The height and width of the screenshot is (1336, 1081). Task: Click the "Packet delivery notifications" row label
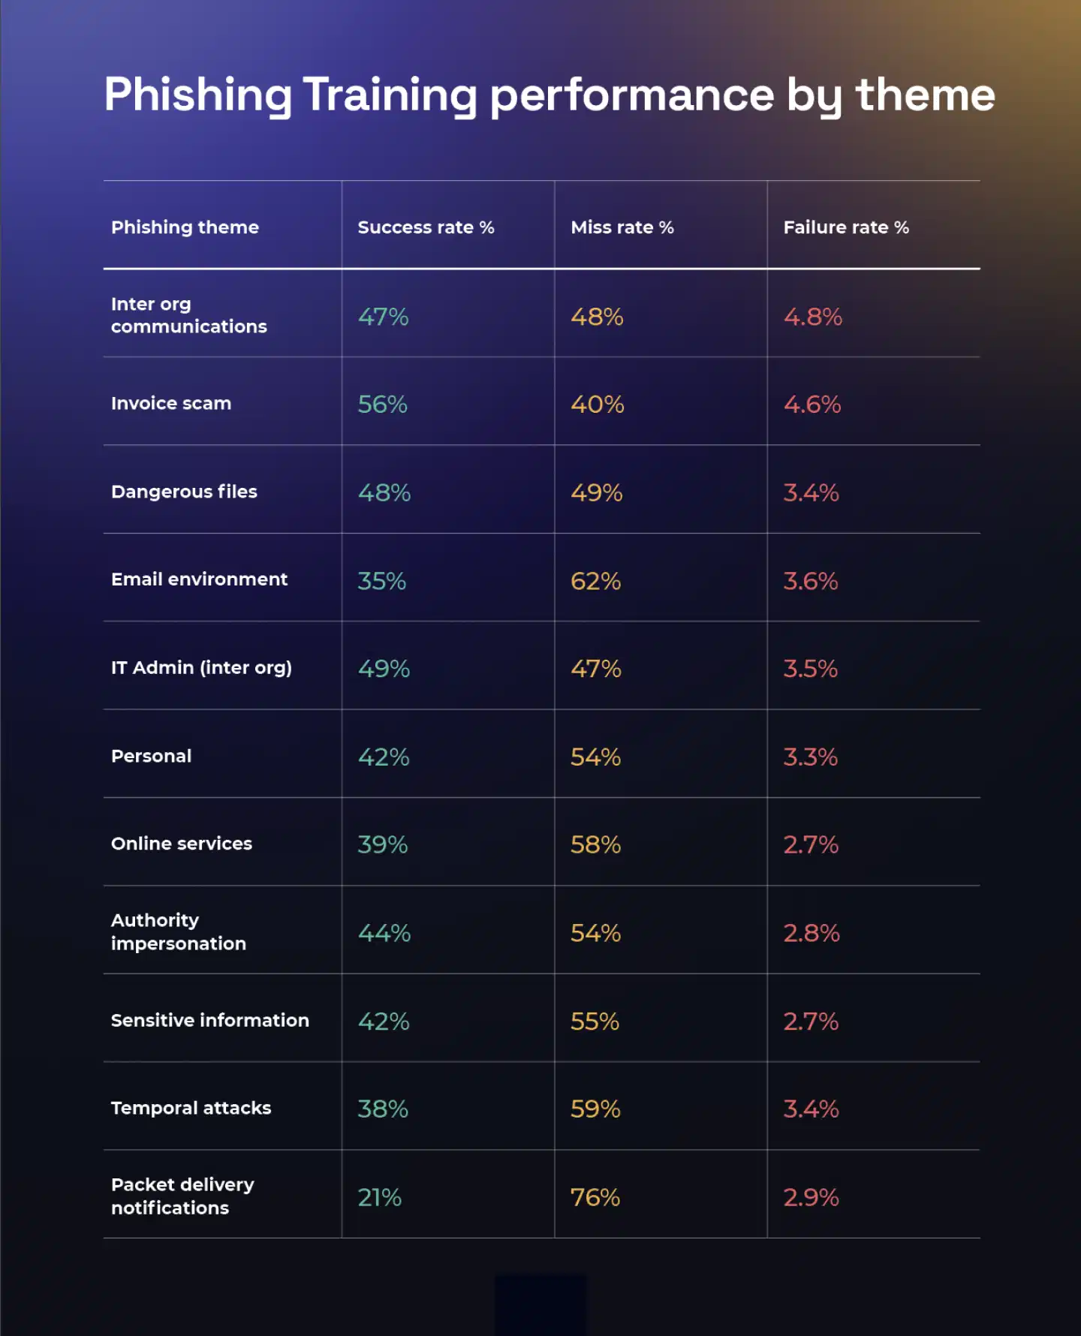(x=182, y=1196)
